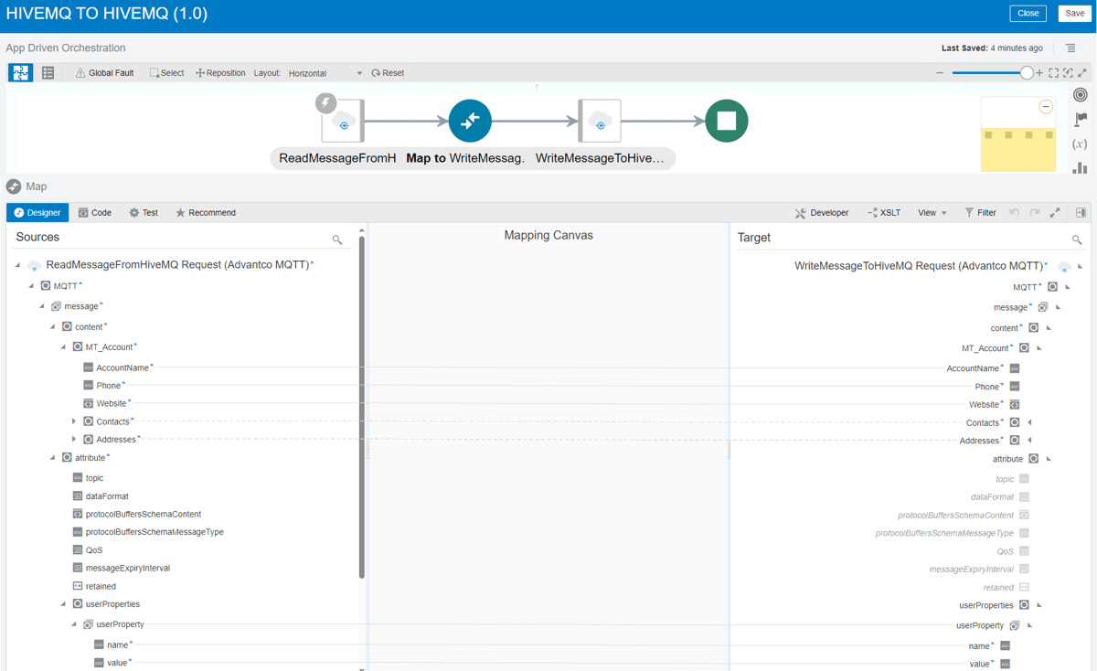Select the Stop end node
Image resolution: width=1097 pixels, height=671 pixels.
coord(727,121)
